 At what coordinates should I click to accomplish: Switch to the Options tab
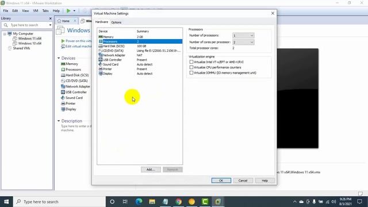116,22
